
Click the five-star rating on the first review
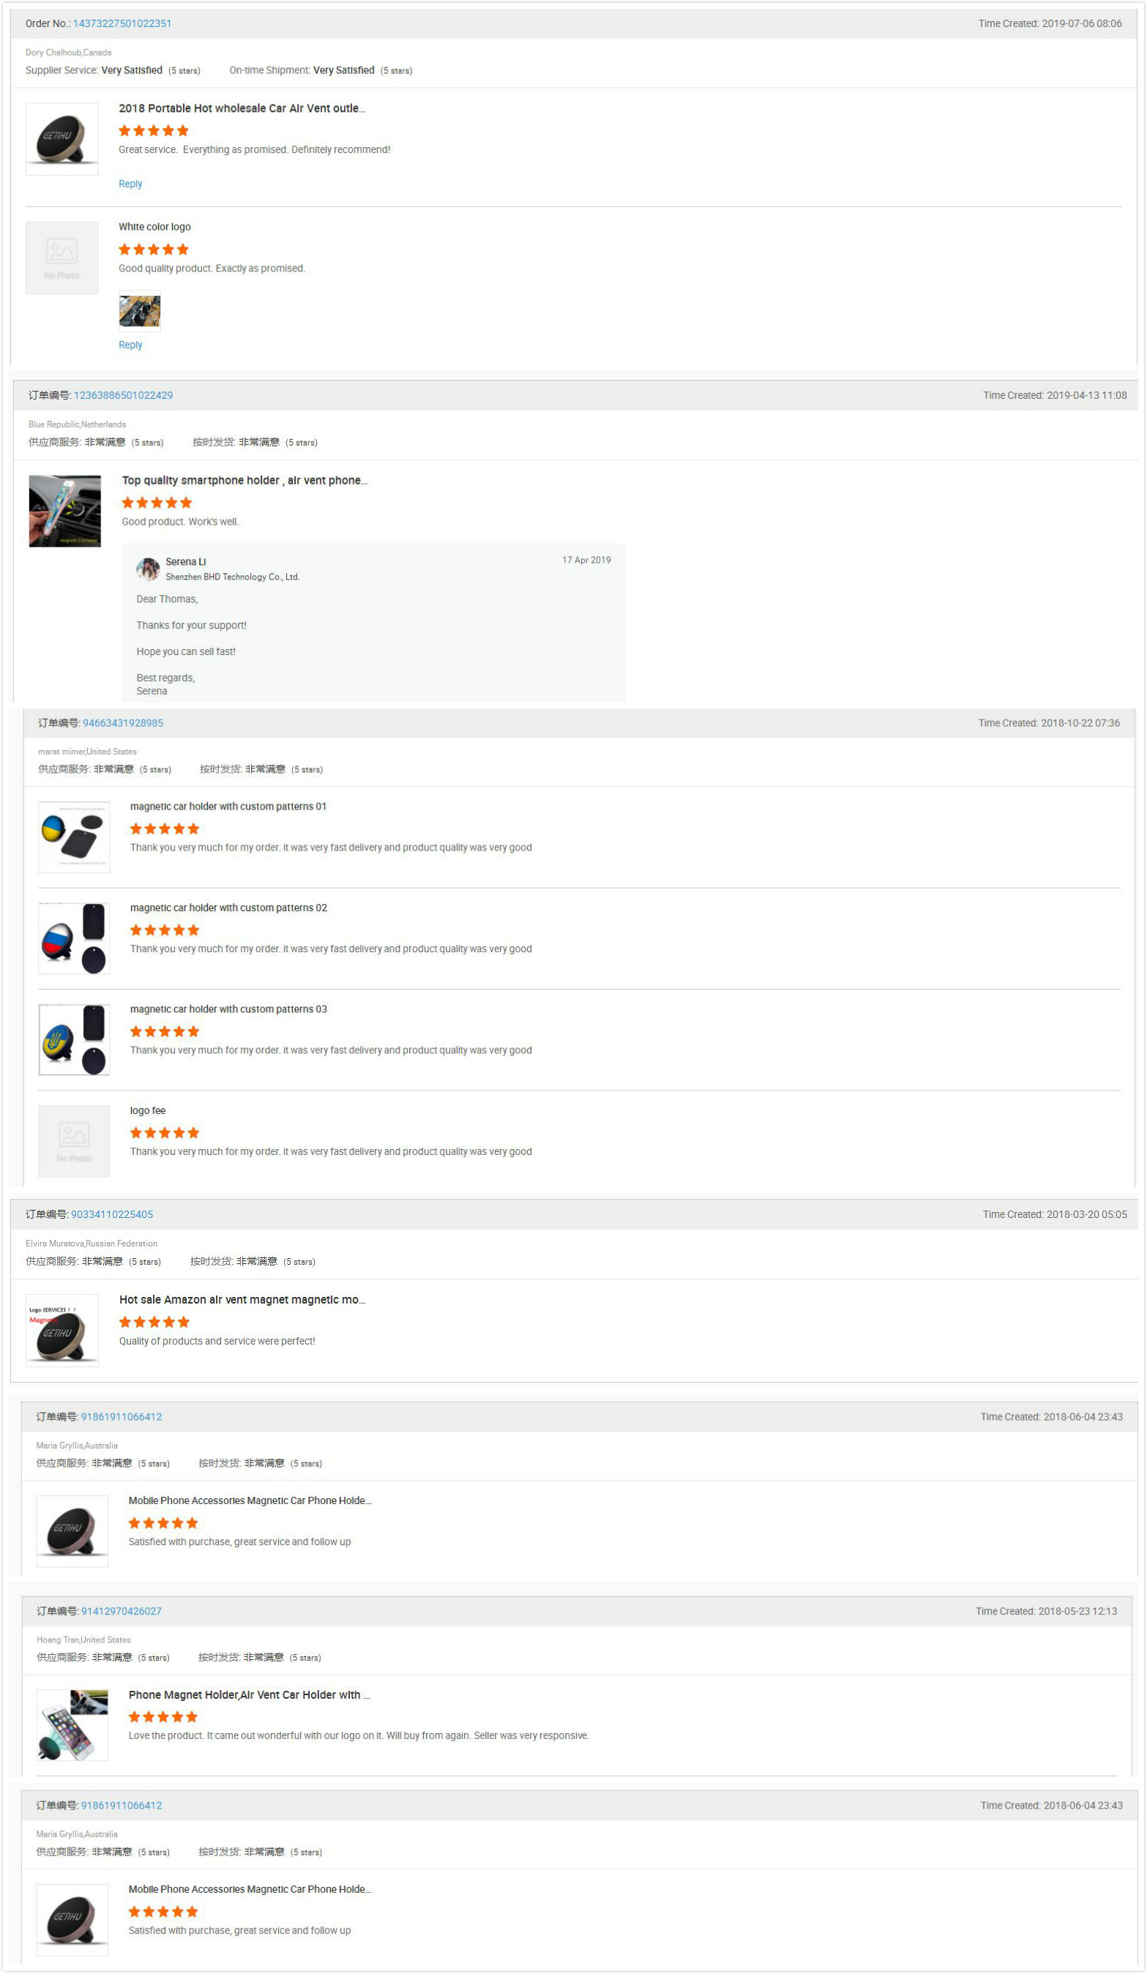click(153, 130)
